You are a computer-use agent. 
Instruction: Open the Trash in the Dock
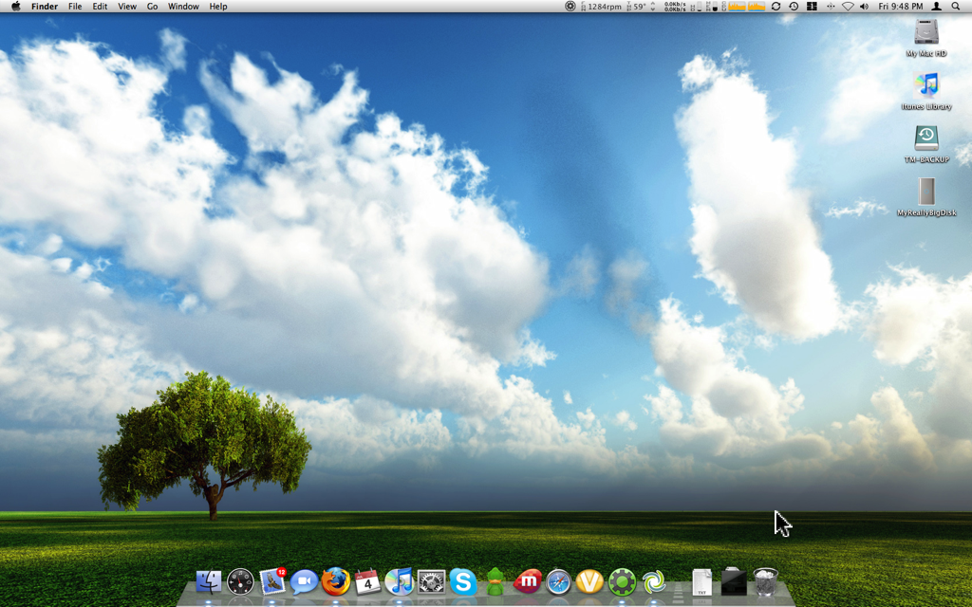click(766, 582)
